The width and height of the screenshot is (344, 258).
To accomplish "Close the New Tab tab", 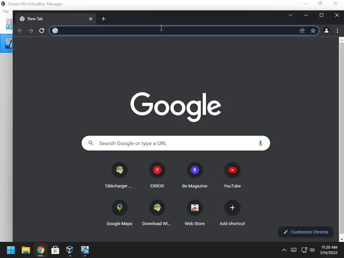I will pos(91,19).
